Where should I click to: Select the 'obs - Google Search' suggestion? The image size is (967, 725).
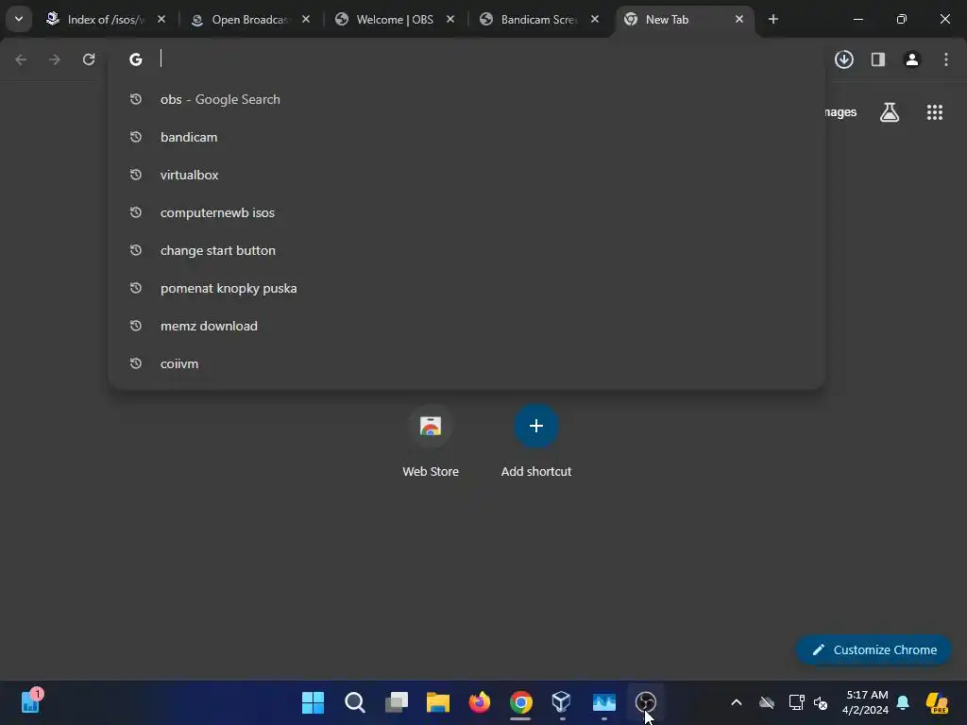(467, 99)
